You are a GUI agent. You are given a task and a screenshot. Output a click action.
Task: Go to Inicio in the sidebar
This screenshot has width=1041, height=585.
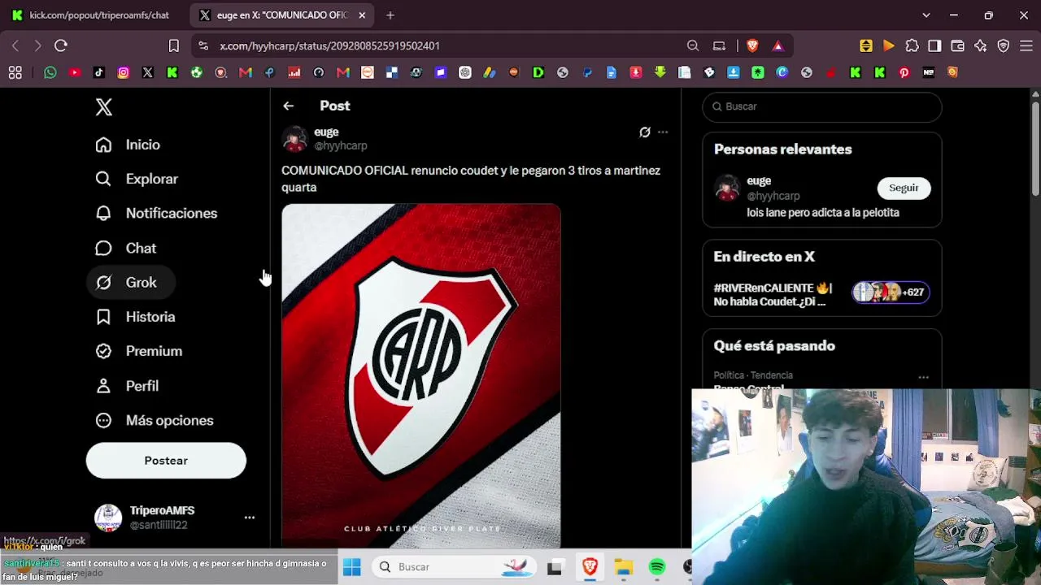pyautogui.click(x=128, y=145)
